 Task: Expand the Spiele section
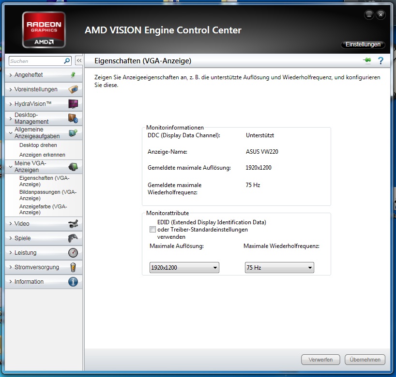(x=44, y=238)
